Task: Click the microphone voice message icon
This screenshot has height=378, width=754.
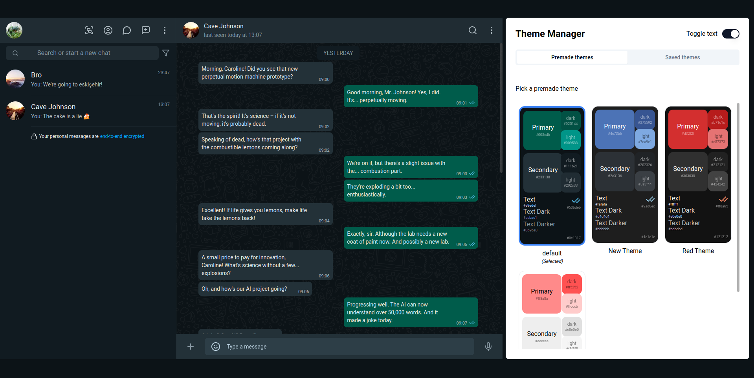Action: point(488,347)
